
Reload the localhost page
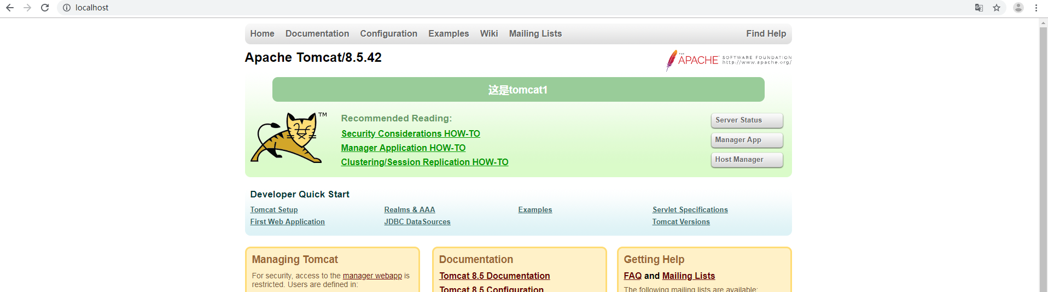(x=45, y=8)
